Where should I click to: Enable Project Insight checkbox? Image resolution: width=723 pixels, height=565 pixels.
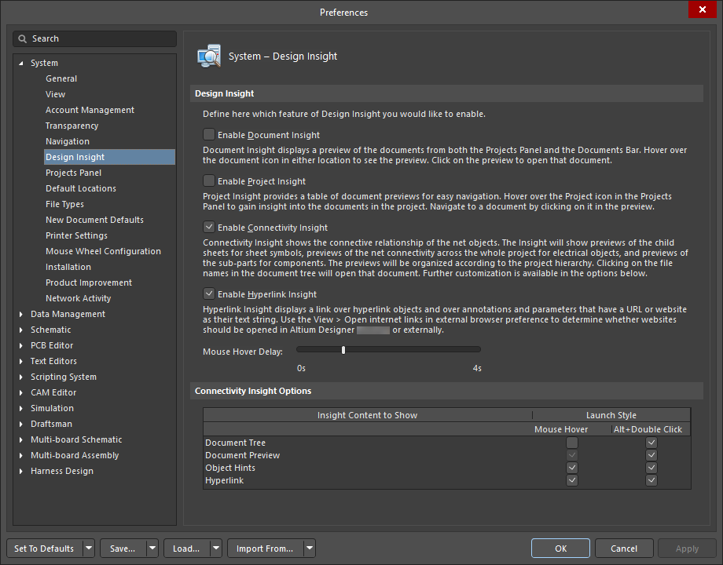pos(209,181)
